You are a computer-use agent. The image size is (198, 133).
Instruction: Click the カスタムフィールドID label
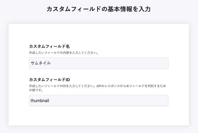click(49, 80)
